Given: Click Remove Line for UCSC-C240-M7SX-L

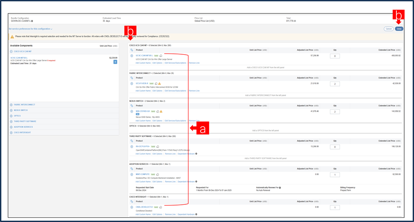Looking at the screenshot, I should pyautogui.click(x=194, y=63).
